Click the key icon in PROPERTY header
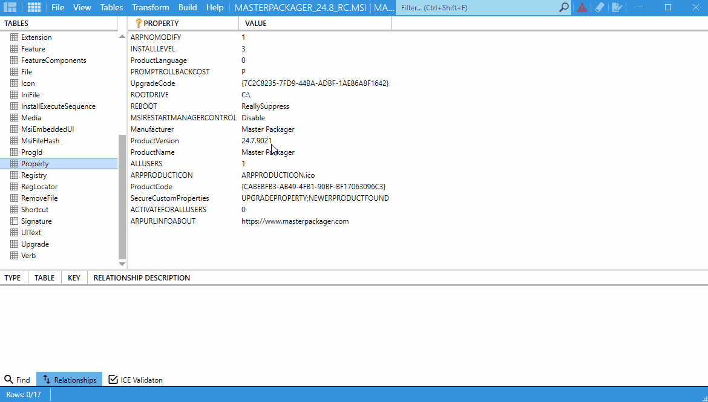 [x=139, y=23]
